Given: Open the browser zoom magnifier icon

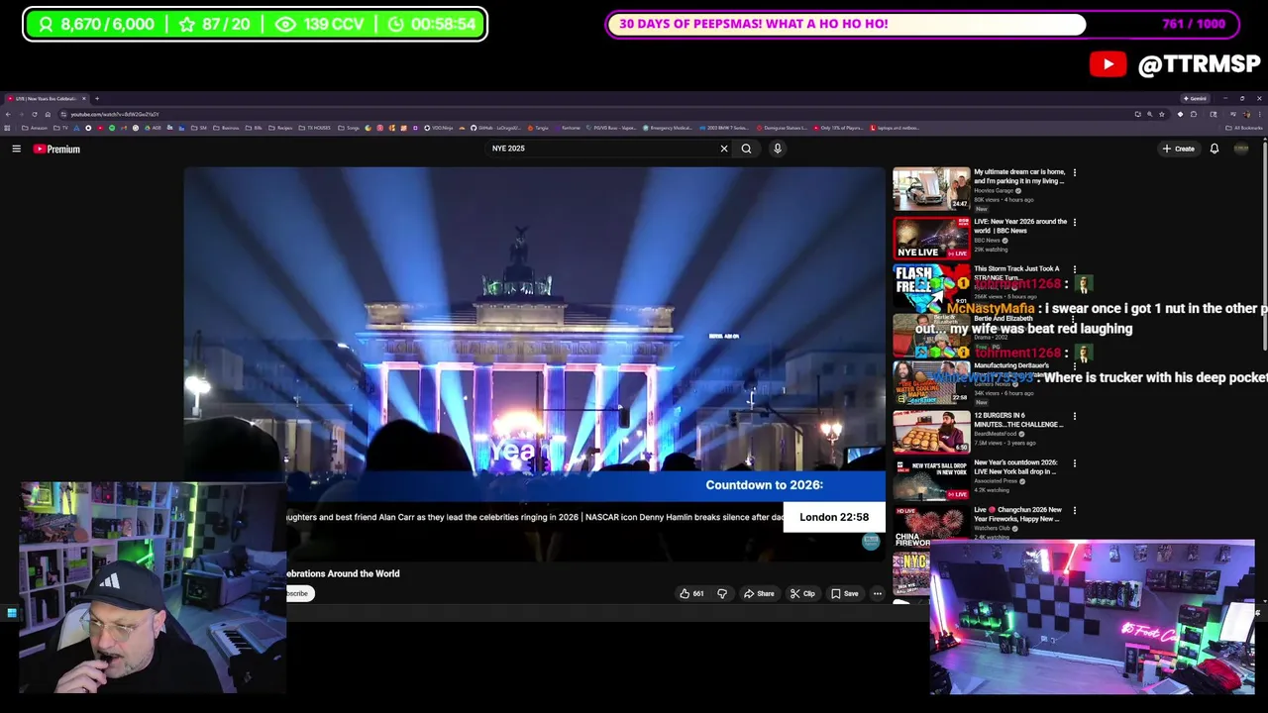Looking at the screenshot, I should point(1150,114).
